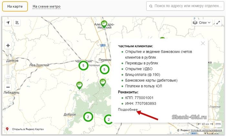226x136 pixels.
Task: Click the «Доброе» town label
Action: 70,115
